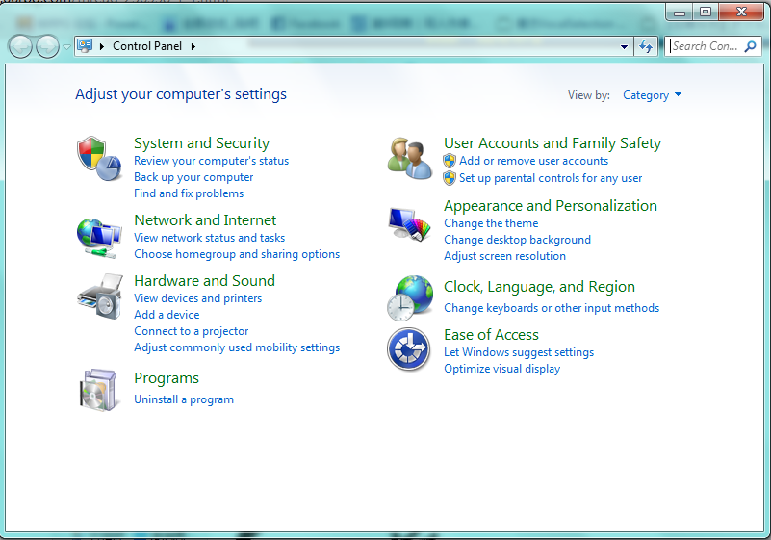
Task: Open System and Security category
Action: click(x=201, y=143)
